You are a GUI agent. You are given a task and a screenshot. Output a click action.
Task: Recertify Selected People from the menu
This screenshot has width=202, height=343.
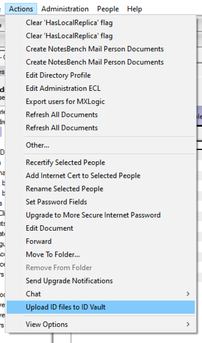(x=65, y=163)
